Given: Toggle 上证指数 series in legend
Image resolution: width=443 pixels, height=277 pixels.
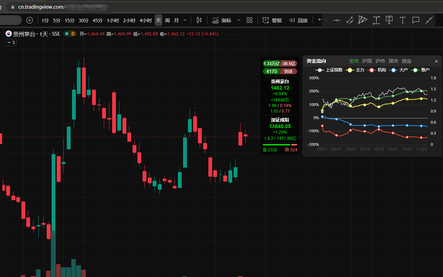Looking at the screenshot, I should pyautogui.click(x=329, y=70).
